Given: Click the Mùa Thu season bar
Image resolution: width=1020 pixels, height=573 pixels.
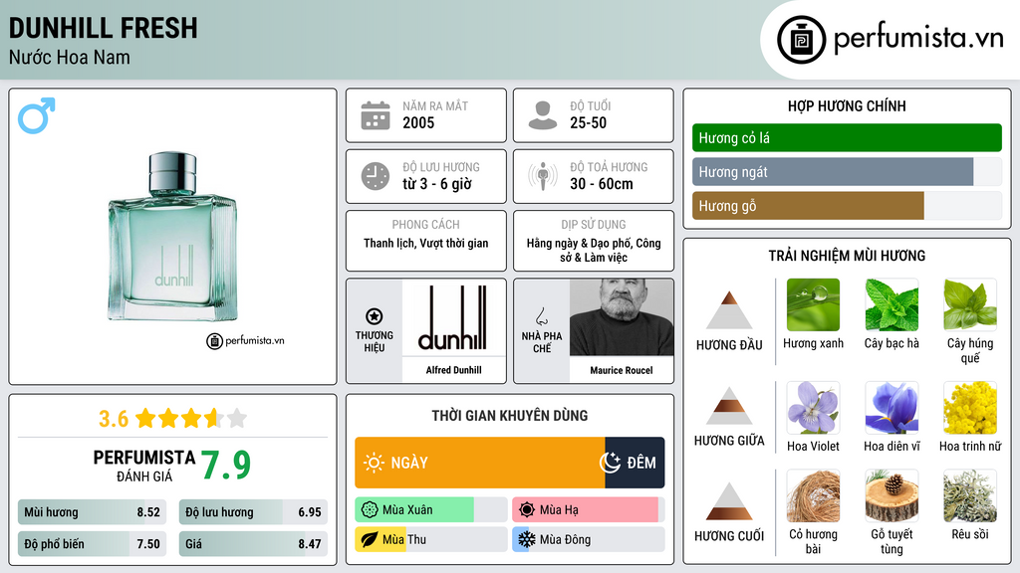Looking at the screenshot, I should 430,539.
